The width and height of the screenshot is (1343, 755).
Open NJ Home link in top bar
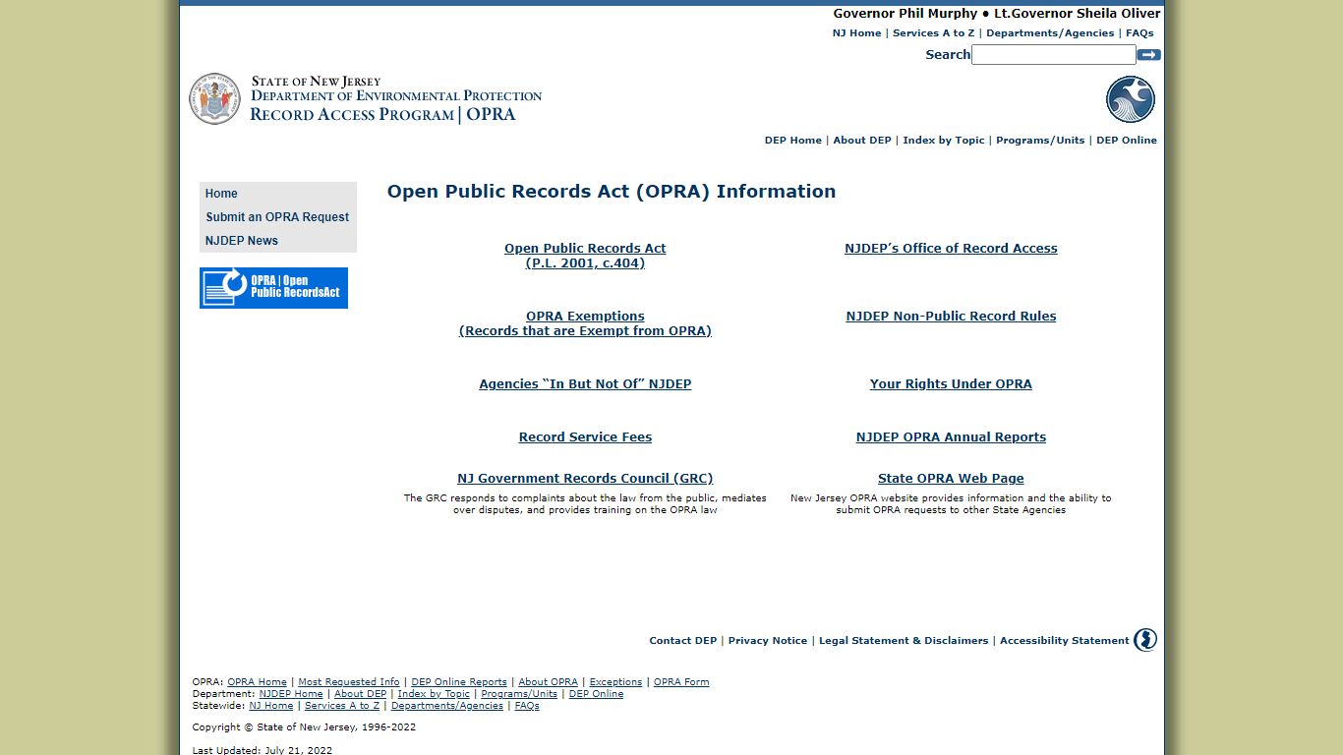click(856, 33)
